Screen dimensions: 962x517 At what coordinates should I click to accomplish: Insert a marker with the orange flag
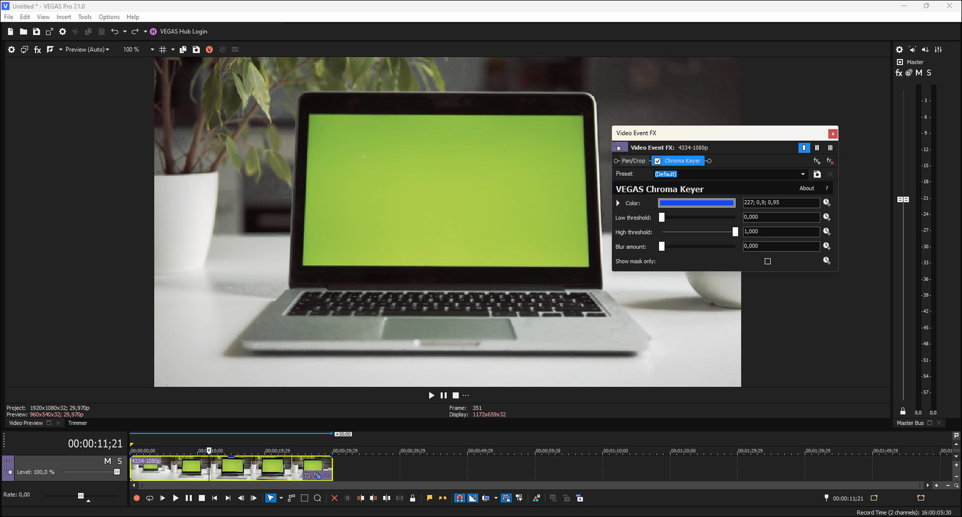coord(429,498)
